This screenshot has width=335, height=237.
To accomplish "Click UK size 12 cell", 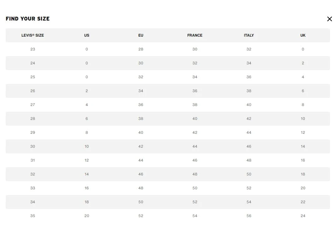I will pos(303,133).
